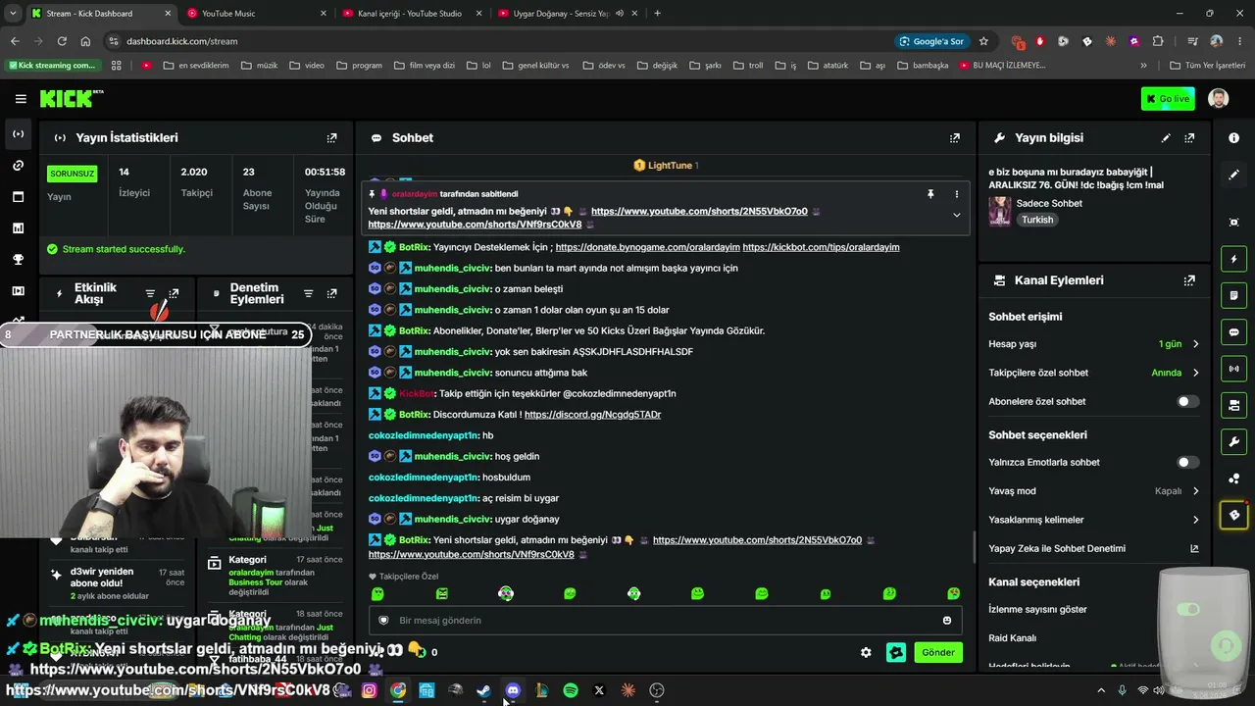The image size is (1255, 706).
Task: Open Steam from the taskbar
Action: (x=483, y=690)
